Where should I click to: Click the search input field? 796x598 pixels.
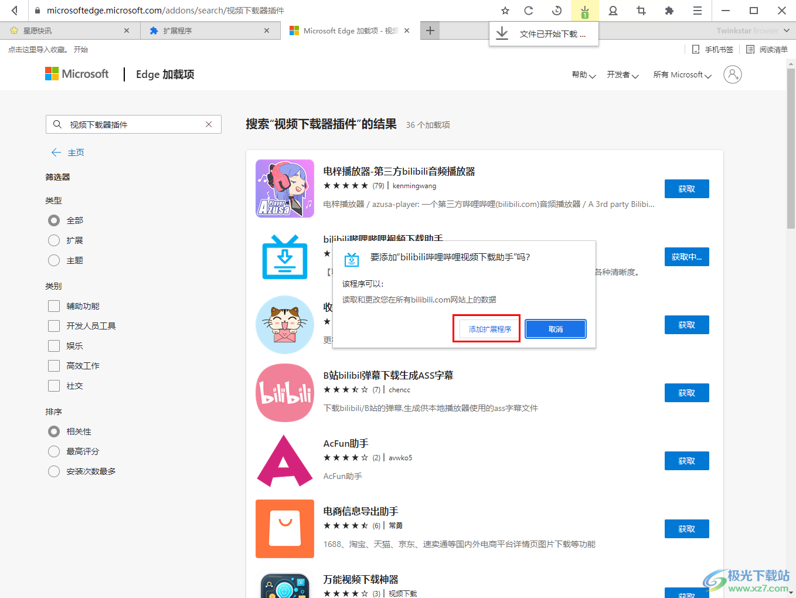tap(134, 124)
